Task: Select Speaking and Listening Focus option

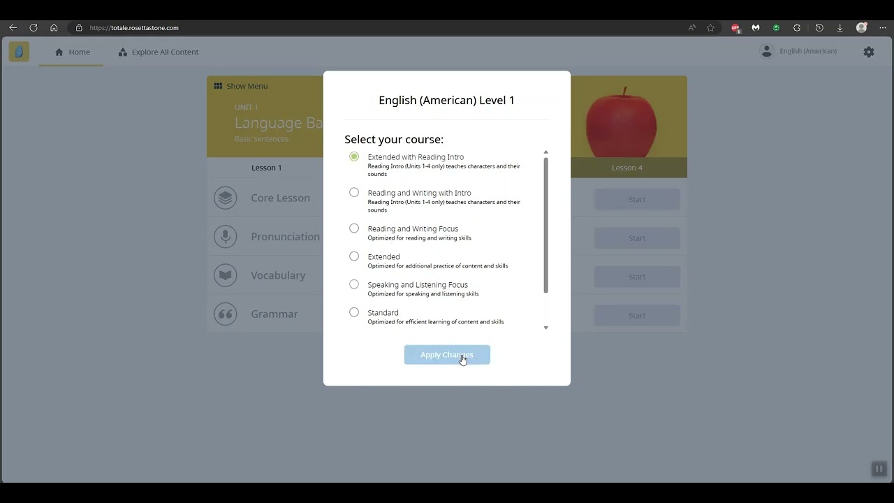Action: tap(354, 284)
